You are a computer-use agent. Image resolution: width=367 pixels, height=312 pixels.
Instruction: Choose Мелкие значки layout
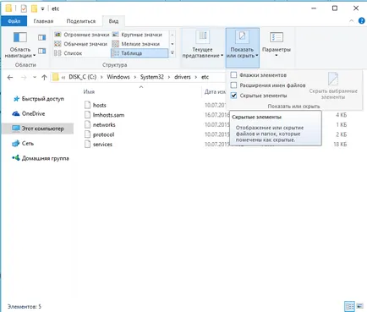click(x=136, y=44)
